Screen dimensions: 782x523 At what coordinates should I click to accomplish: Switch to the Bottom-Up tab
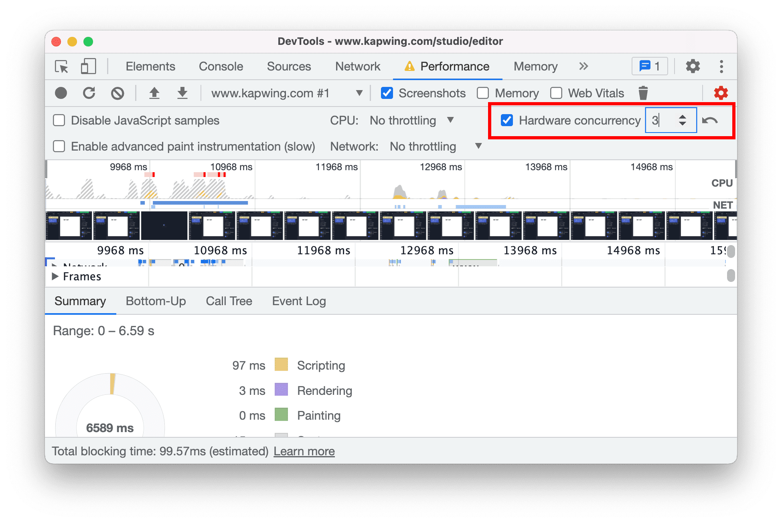coord(154,302)
